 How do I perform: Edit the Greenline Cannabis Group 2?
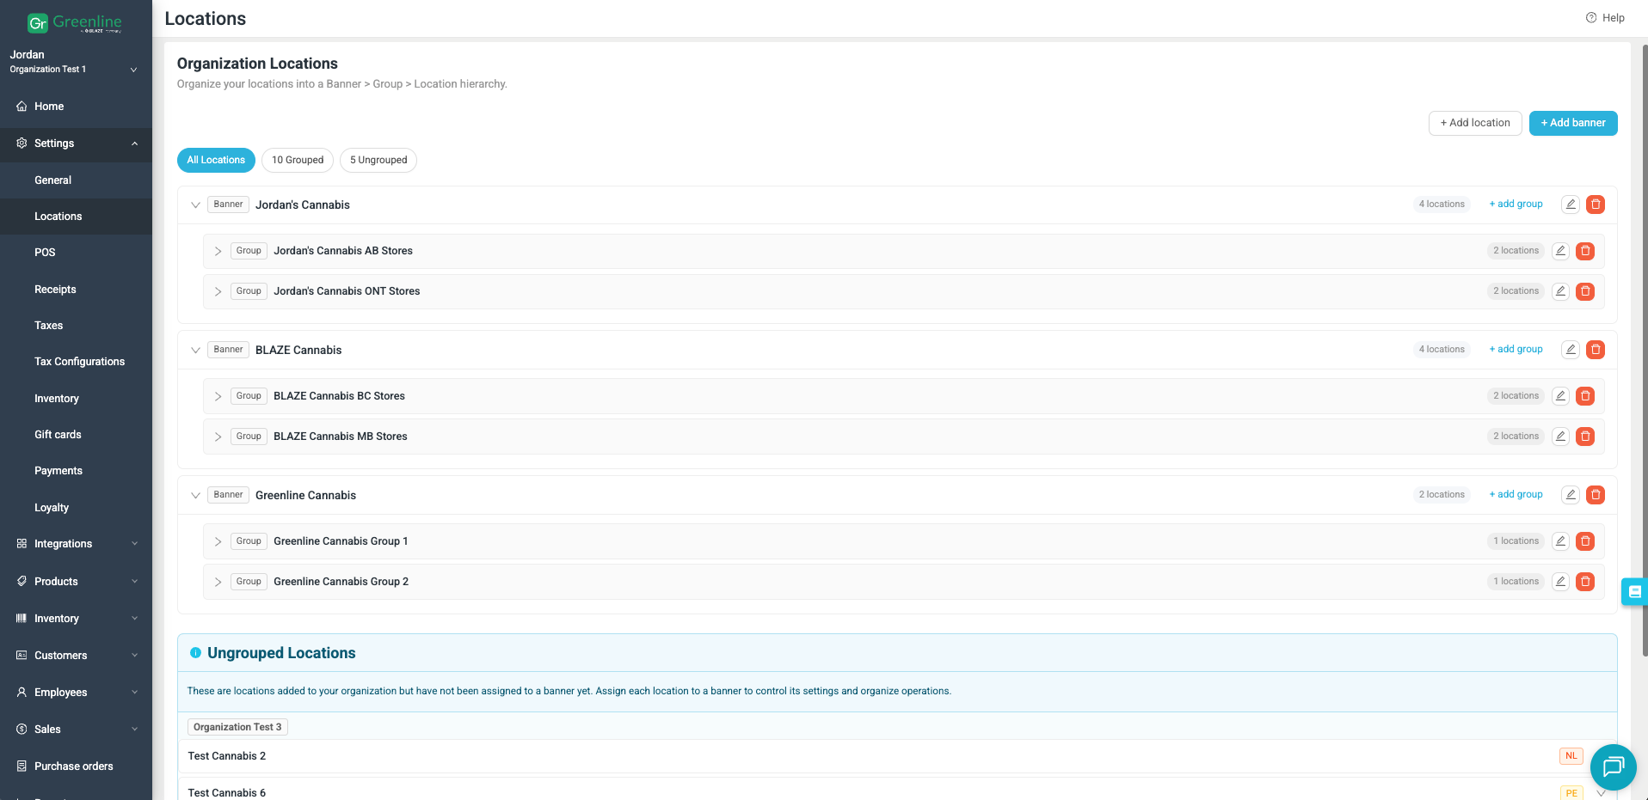coord(1560,582)
